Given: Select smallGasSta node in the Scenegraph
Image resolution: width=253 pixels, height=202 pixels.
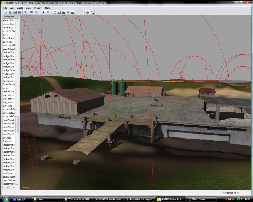Looking at the screenshot, I should (x=9, y=31).
